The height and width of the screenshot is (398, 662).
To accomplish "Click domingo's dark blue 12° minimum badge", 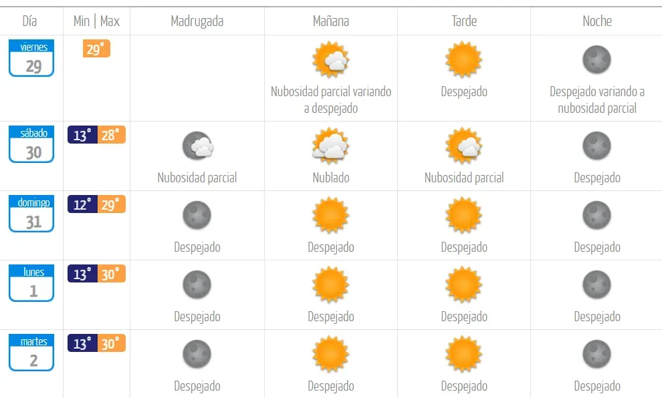I will click(x=82, y=204).
